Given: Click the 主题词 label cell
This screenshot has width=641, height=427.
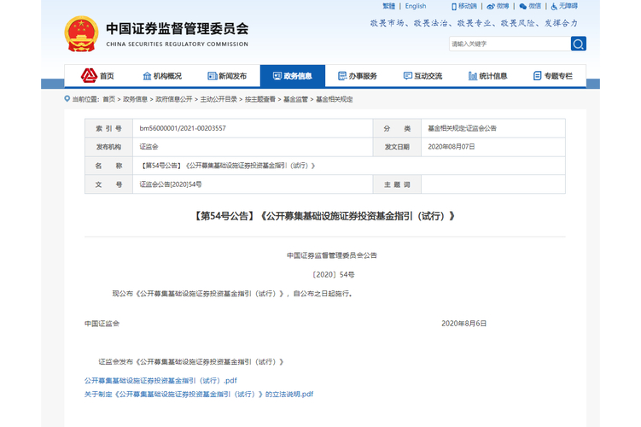Looking at the screenshot, I should (x=397, y=184).
